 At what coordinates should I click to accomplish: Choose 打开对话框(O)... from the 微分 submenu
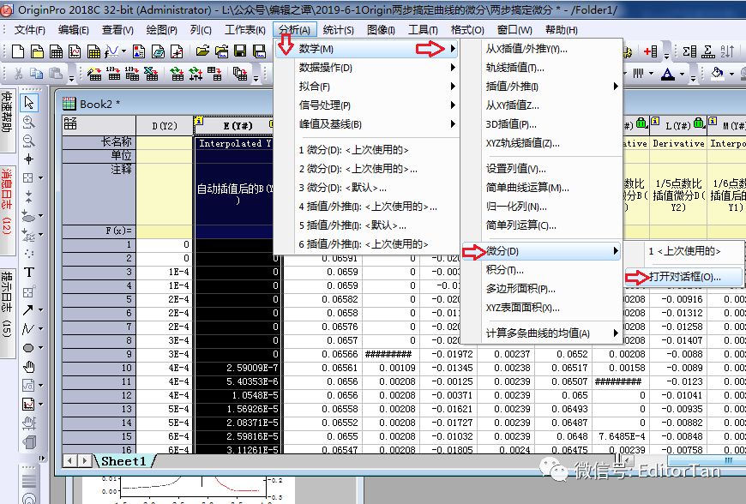pos(684,277)
